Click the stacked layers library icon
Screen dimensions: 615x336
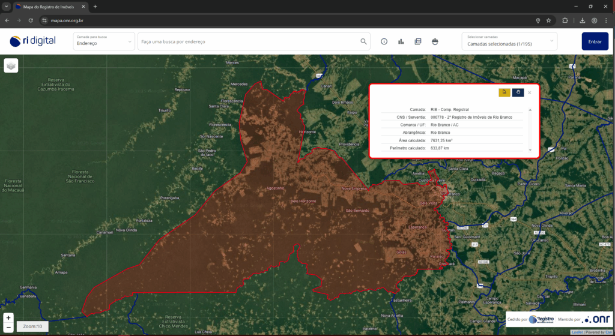[418, 41]
